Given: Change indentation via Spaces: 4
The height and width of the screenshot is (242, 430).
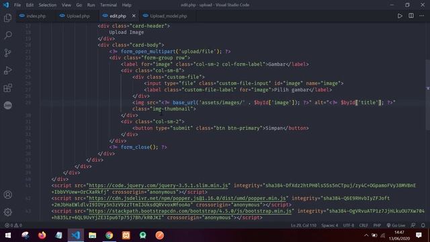Looking at the screenshot, I should [x=330, y=225].
